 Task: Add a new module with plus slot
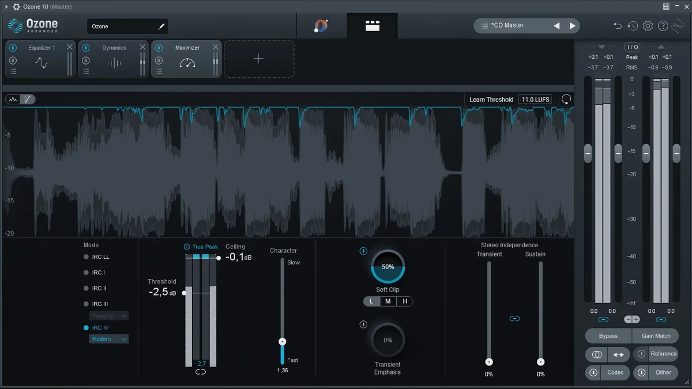259,59
